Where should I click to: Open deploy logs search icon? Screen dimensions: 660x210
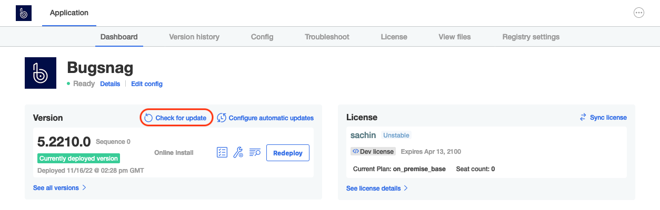(x=255, y=152)
